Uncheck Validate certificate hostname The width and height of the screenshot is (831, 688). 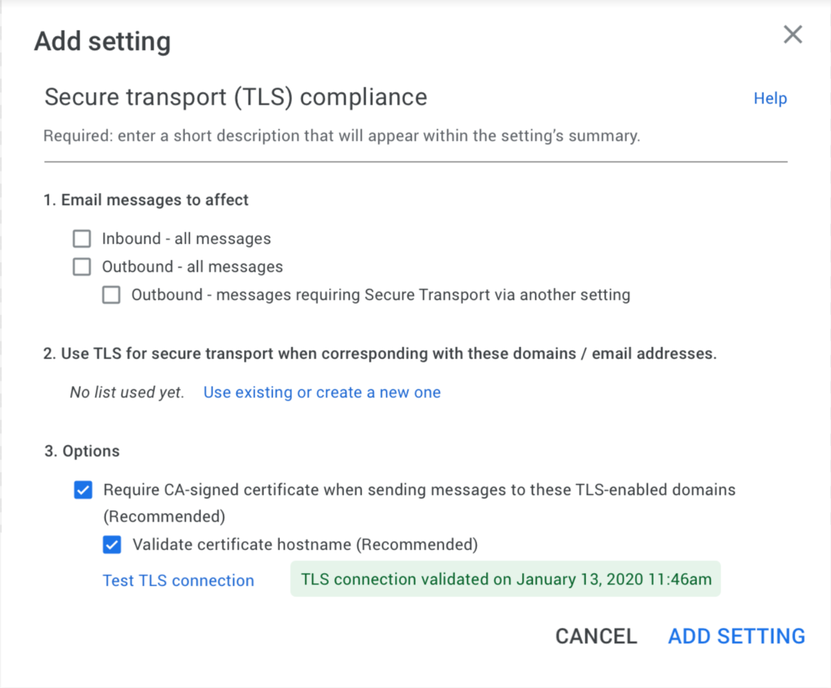pos(112,545)
